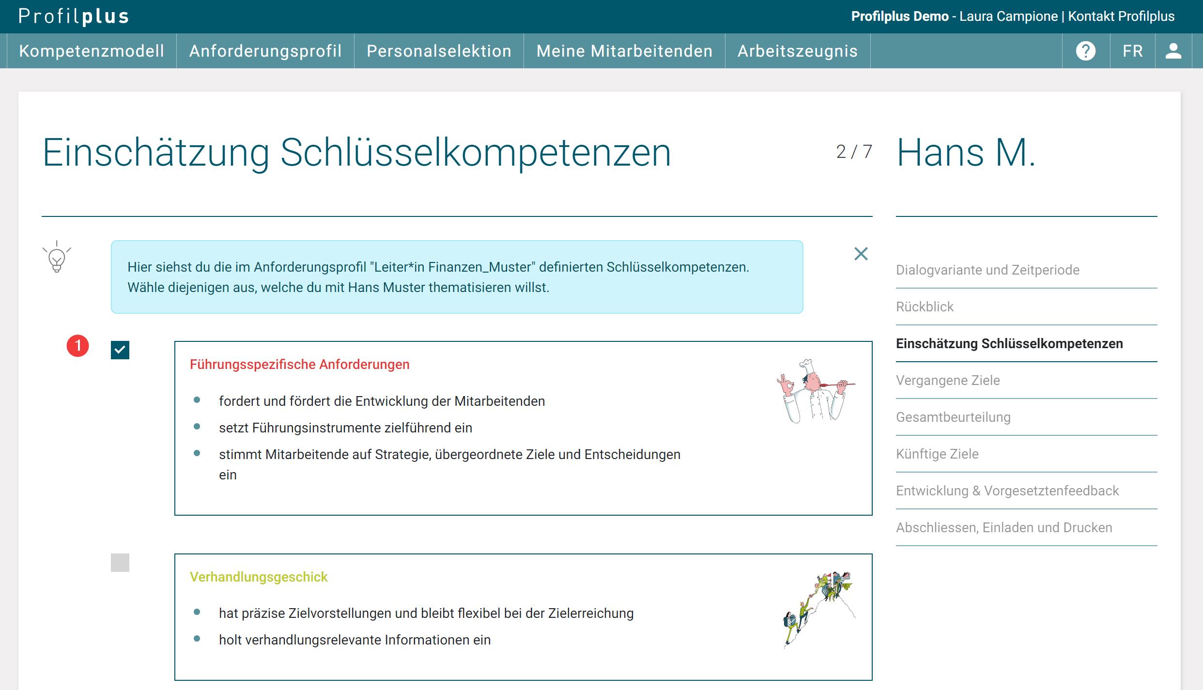Open the user account profile icon
This screenshot has width=1203, height=690.
point(1173,51)
